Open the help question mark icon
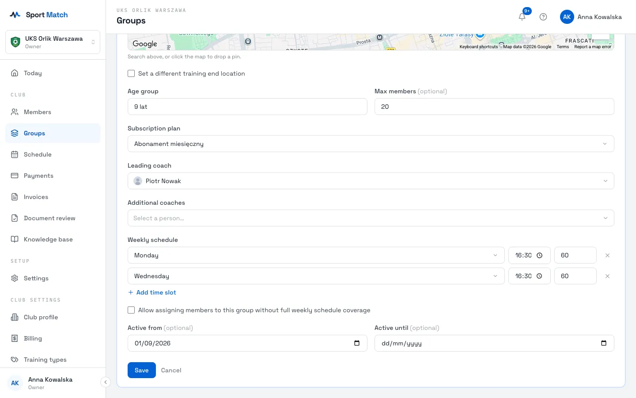This screenshot has width=636, height=398. click(x=543, y=17)
